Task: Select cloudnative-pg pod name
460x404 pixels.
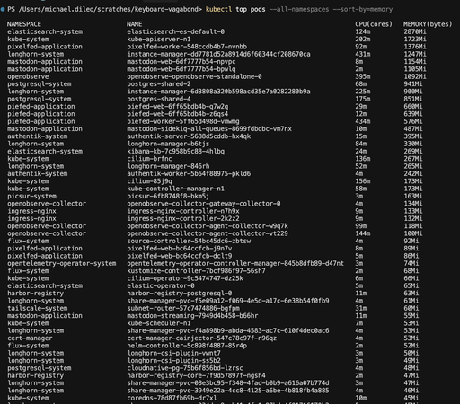Action: (x=185, y=368)
